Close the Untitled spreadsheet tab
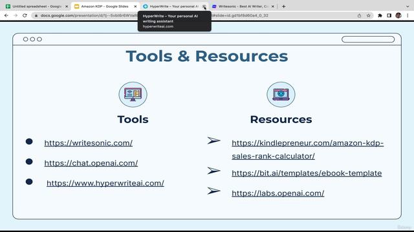 (x=67, y=6)
